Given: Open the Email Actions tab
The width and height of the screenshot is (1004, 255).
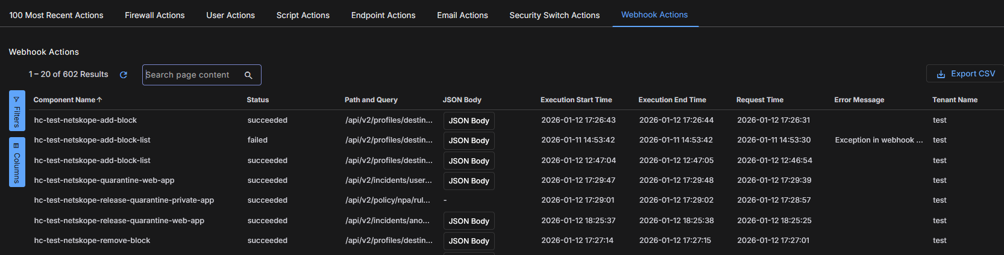Looking at the screenshot, I should [x=462, y=15].
